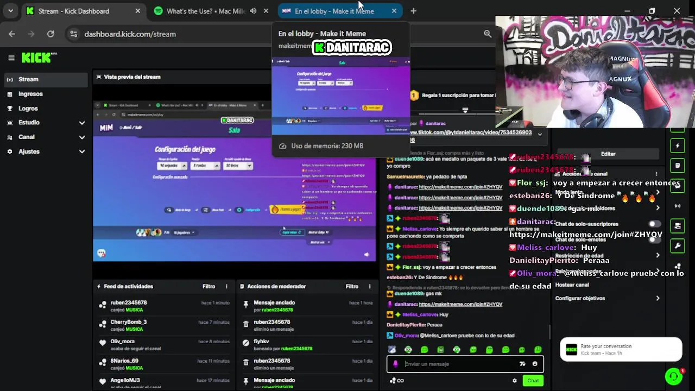Screen dimensions: 695x391
Task: Click the MUSICA reward text under ruben2345678
Action: click(x=134, y=310)
